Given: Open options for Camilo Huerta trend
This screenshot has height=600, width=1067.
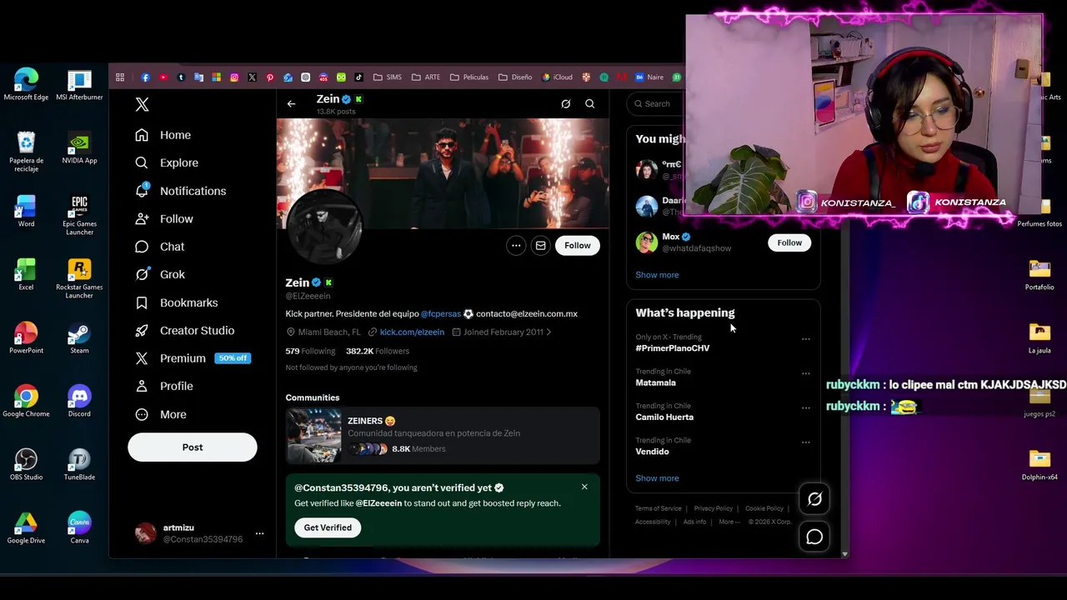Looking at the screenshot, I should pos(805,408).
